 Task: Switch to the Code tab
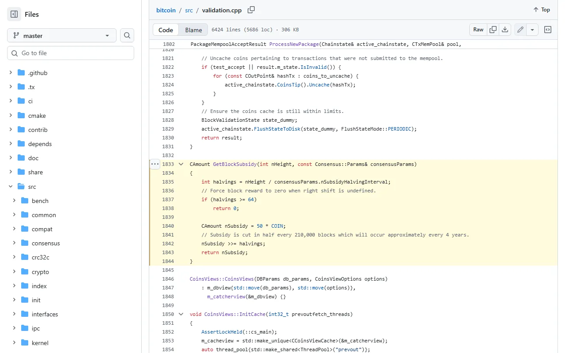click(166, 30)
